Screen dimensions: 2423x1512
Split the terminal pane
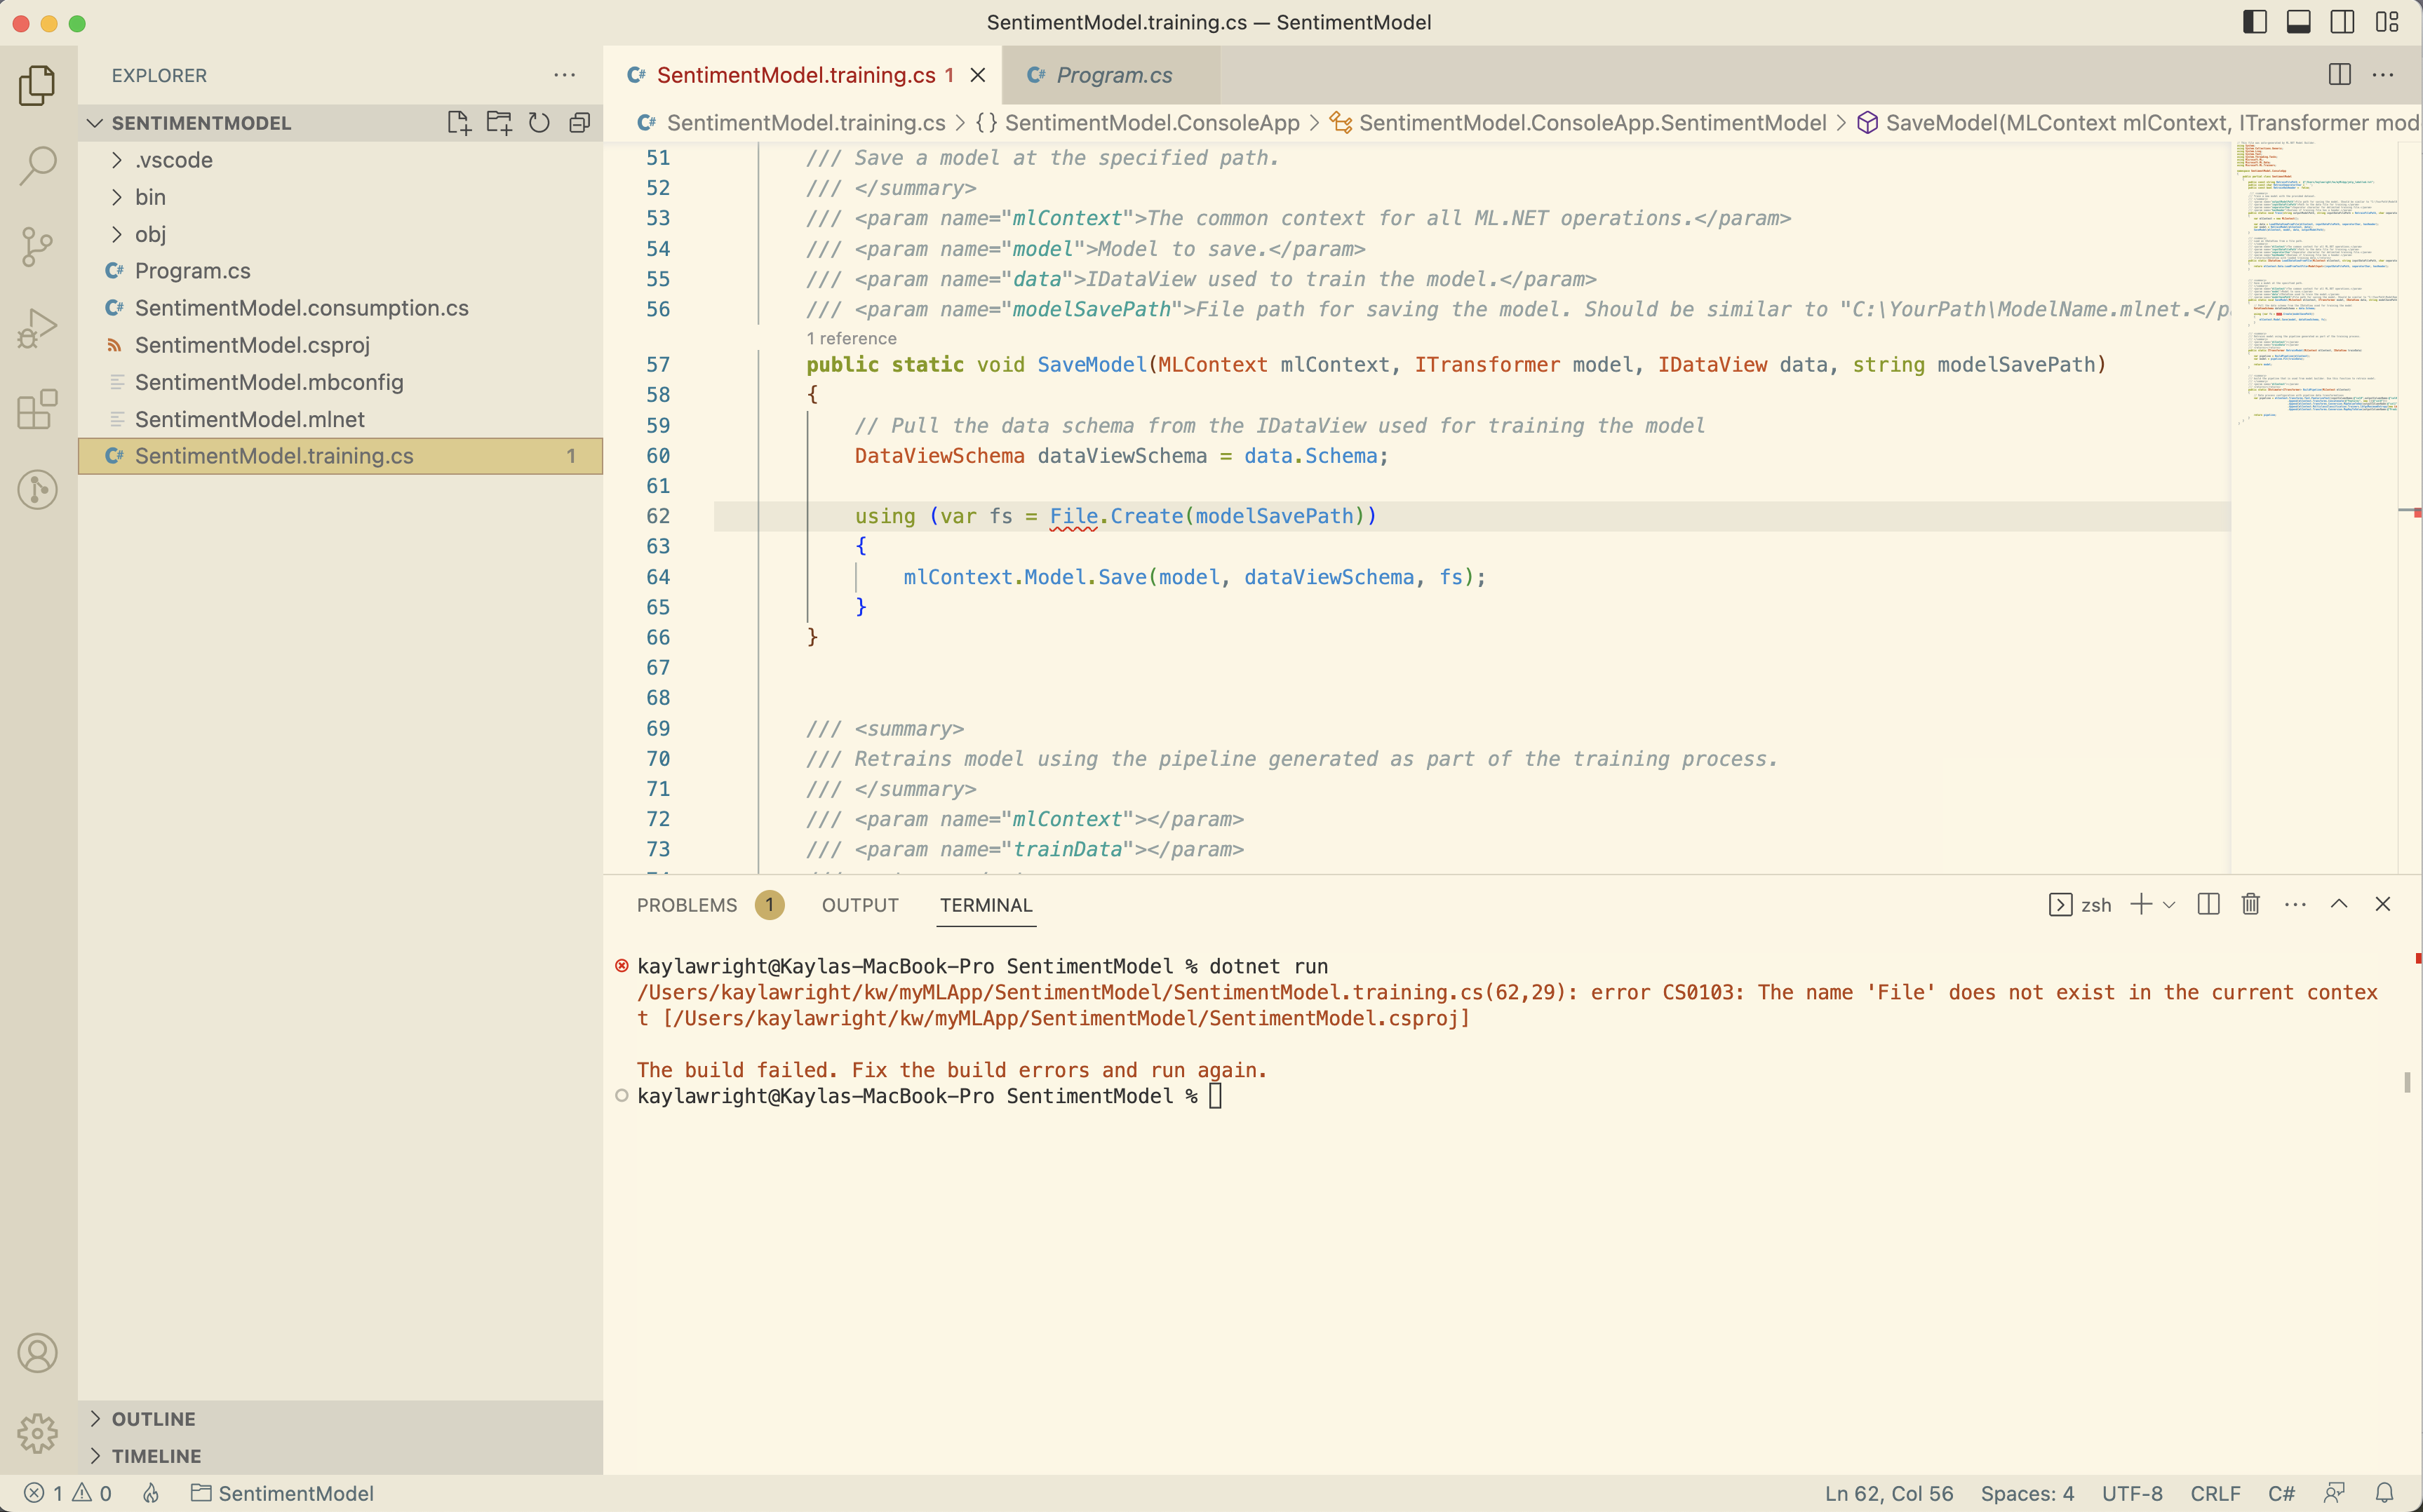(2208, 904)
